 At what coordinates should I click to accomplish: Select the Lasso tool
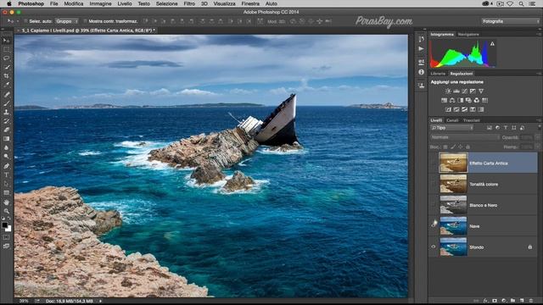6,58
